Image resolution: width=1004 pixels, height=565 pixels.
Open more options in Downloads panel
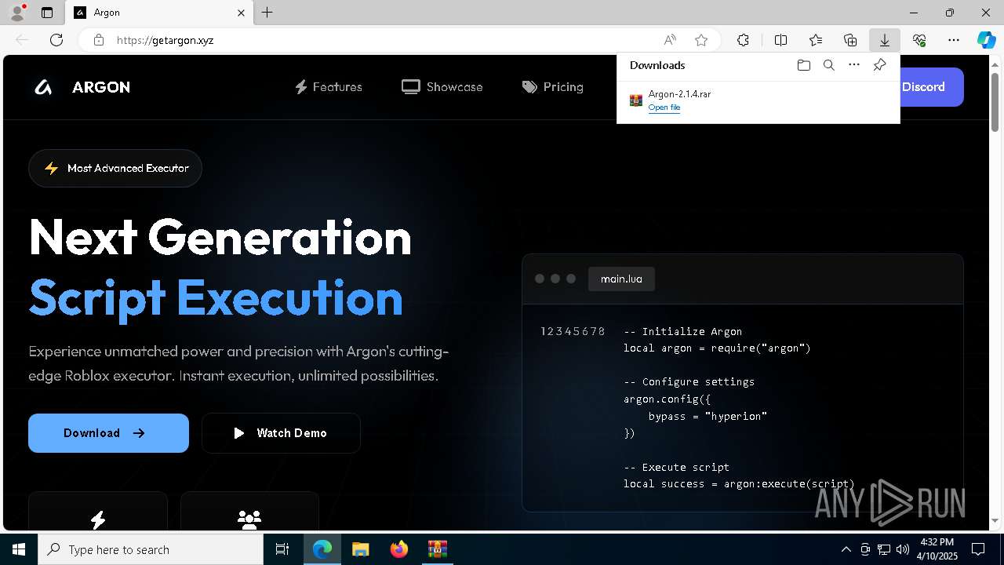(x=854, y=65)
